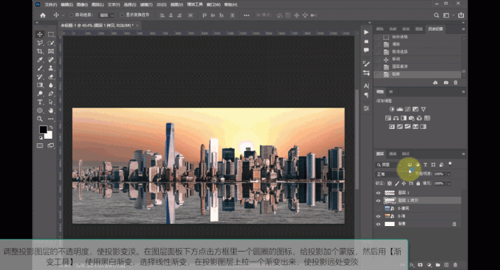
Task: Enable the 自动选择 auto-select checkbox
Action: [72, 15]
